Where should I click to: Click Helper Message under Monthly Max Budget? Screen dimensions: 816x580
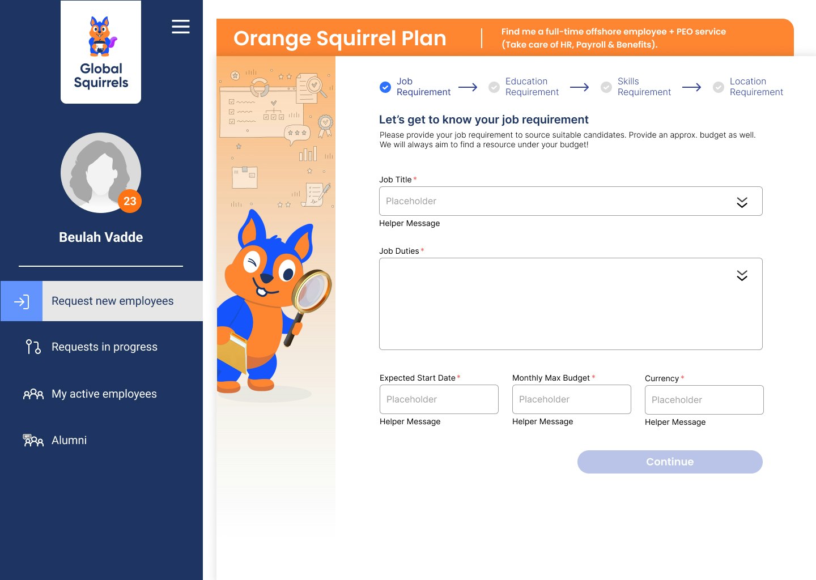(x=543, y=422)
